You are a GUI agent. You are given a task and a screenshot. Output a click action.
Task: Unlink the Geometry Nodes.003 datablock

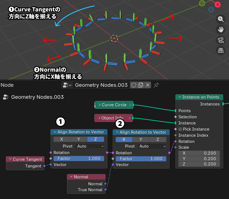click(x=148, y=85)
